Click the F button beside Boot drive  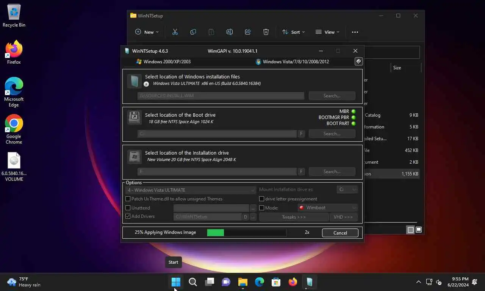[x=301, y=134]
